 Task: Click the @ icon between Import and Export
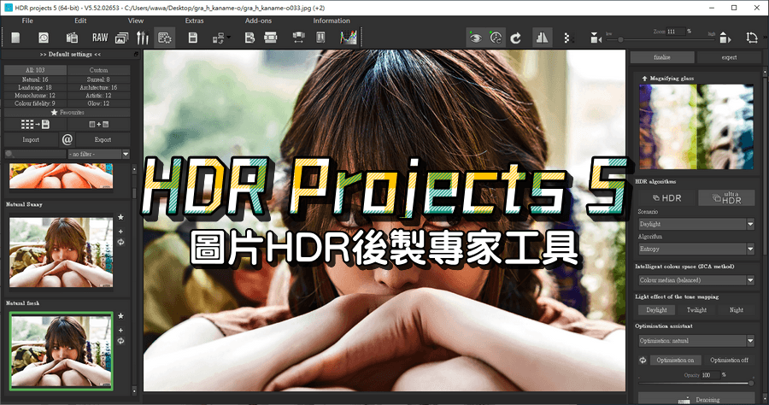click(x=68, y=140)
